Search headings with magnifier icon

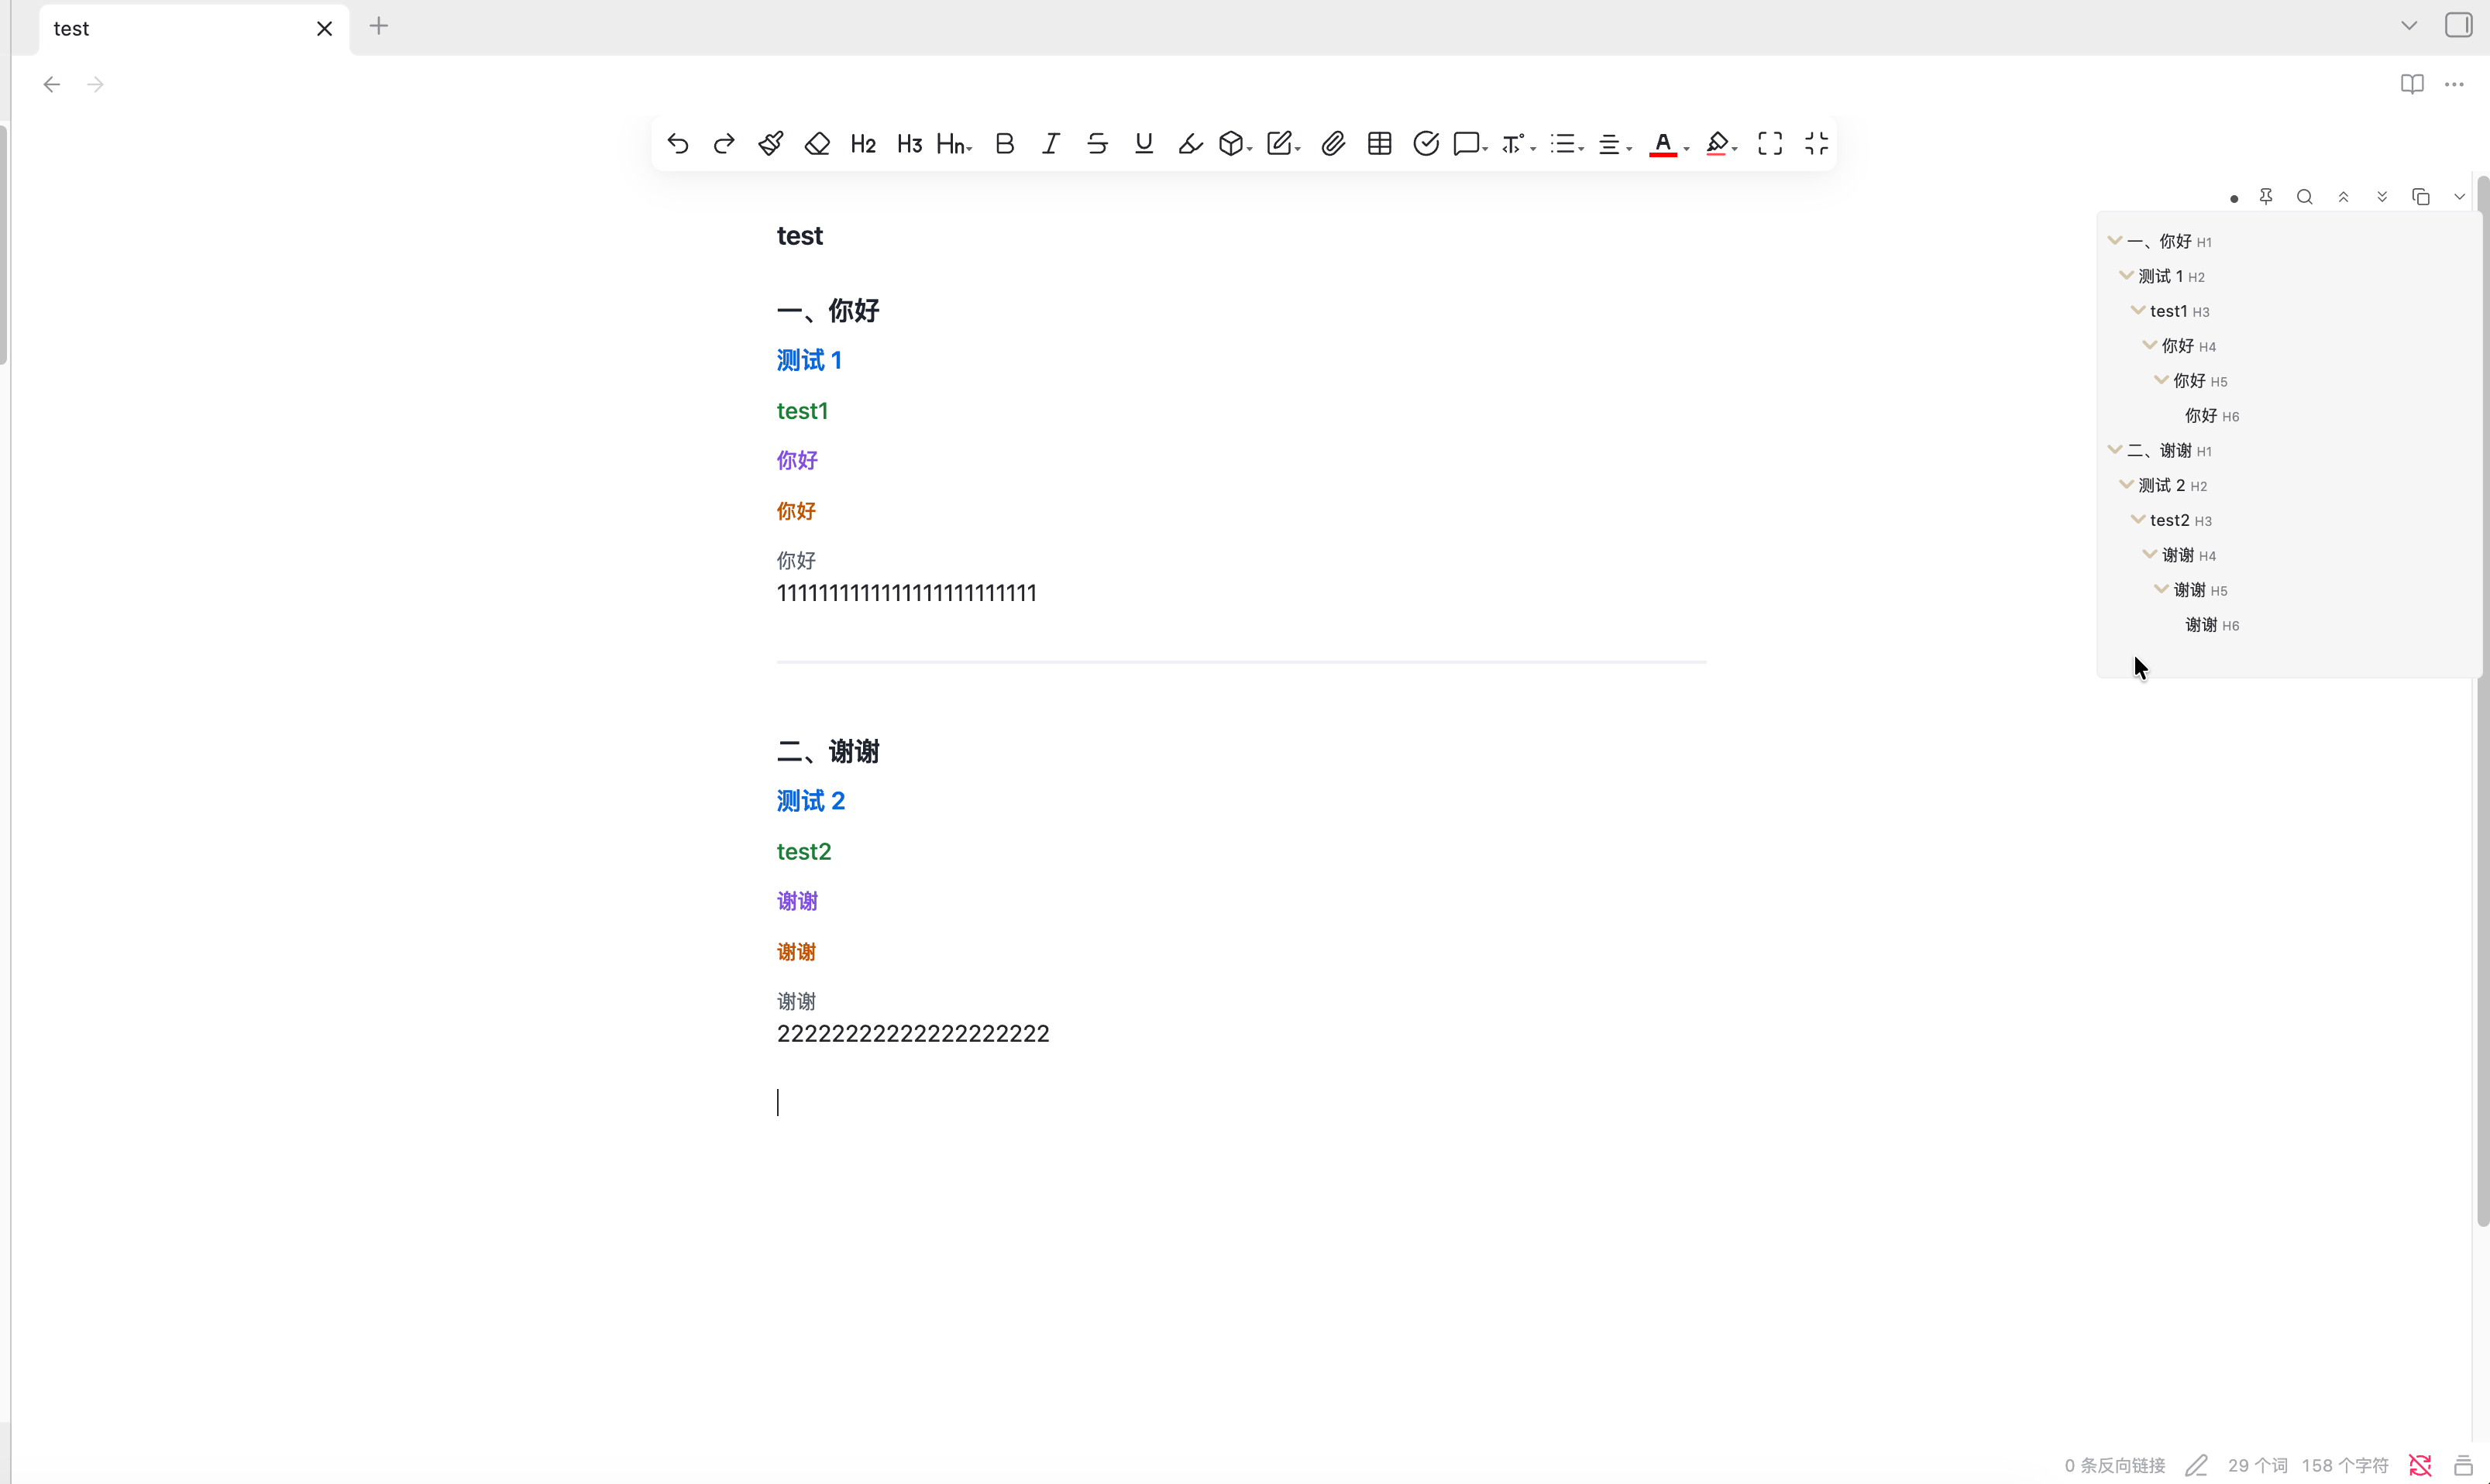pyautogui.click(x=2305, y=197)
